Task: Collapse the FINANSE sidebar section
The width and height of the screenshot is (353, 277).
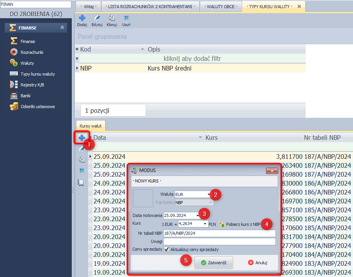Action: coord(62,28)
